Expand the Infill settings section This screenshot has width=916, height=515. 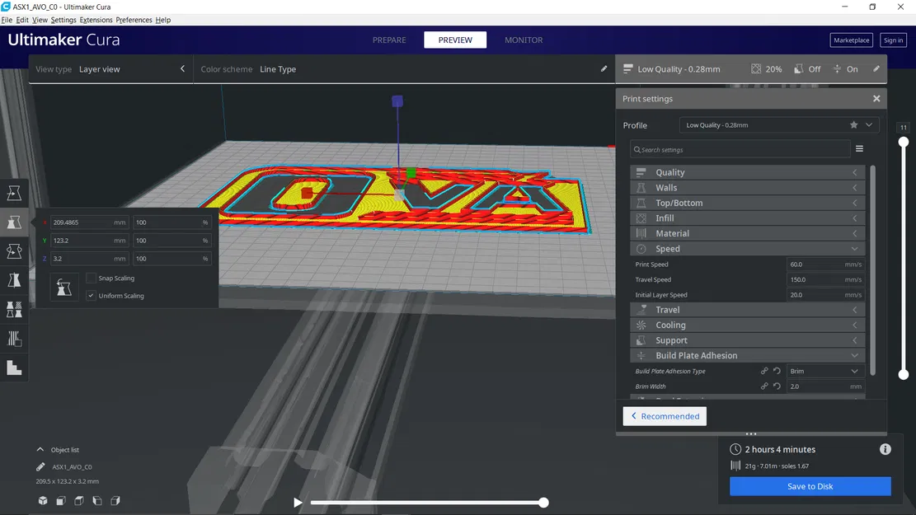coord(747,218)
